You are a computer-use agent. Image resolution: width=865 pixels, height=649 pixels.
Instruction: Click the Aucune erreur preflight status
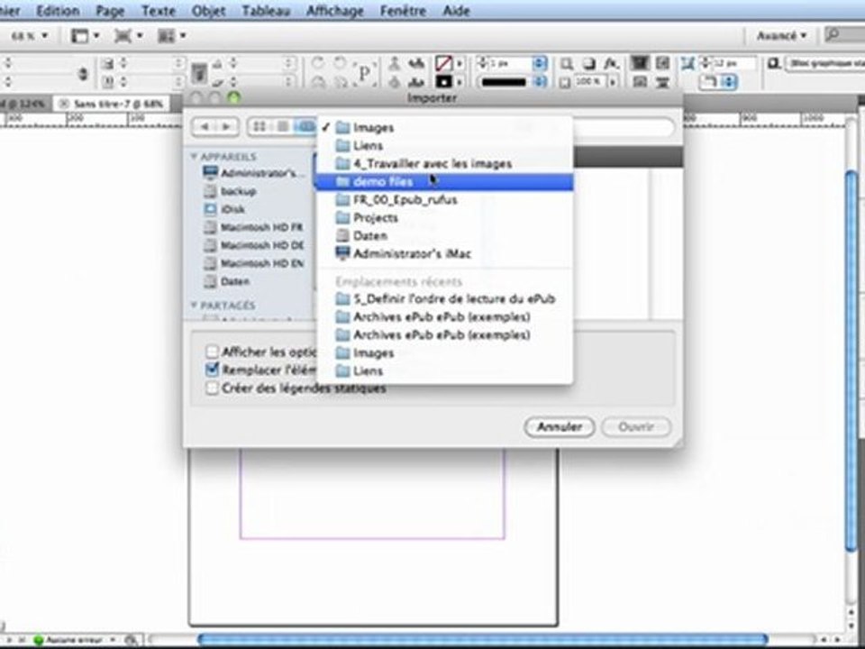(x=69, y=640)
